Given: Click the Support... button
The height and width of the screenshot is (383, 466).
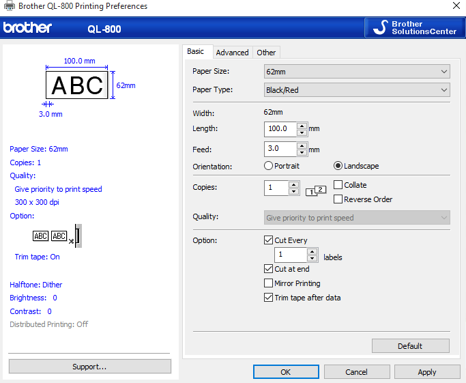Looking at the screenshot, I should pos(89,367).
